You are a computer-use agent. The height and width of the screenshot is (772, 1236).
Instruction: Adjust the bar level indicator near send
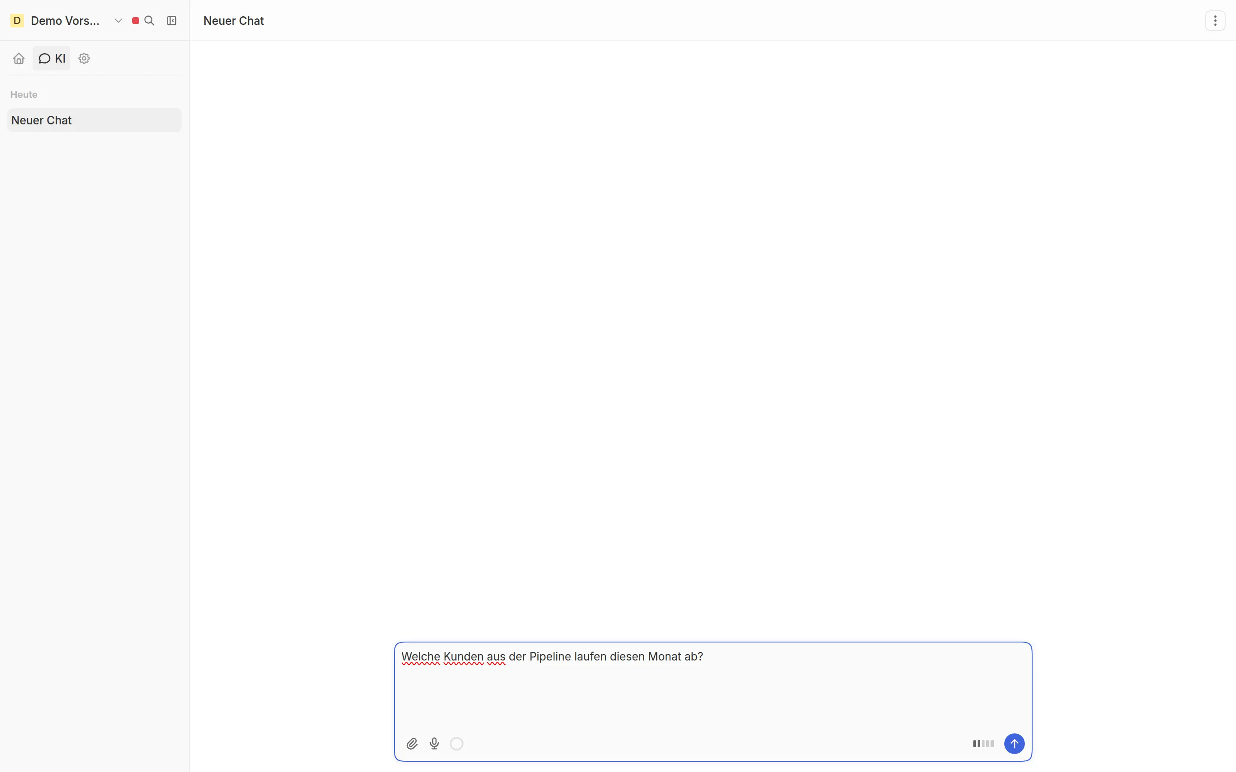click(983, 743)
